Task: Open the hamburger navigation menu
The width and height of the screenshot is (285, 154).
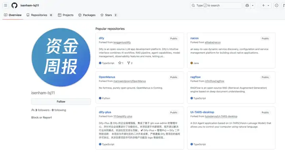Action: [x=6, y=6]
